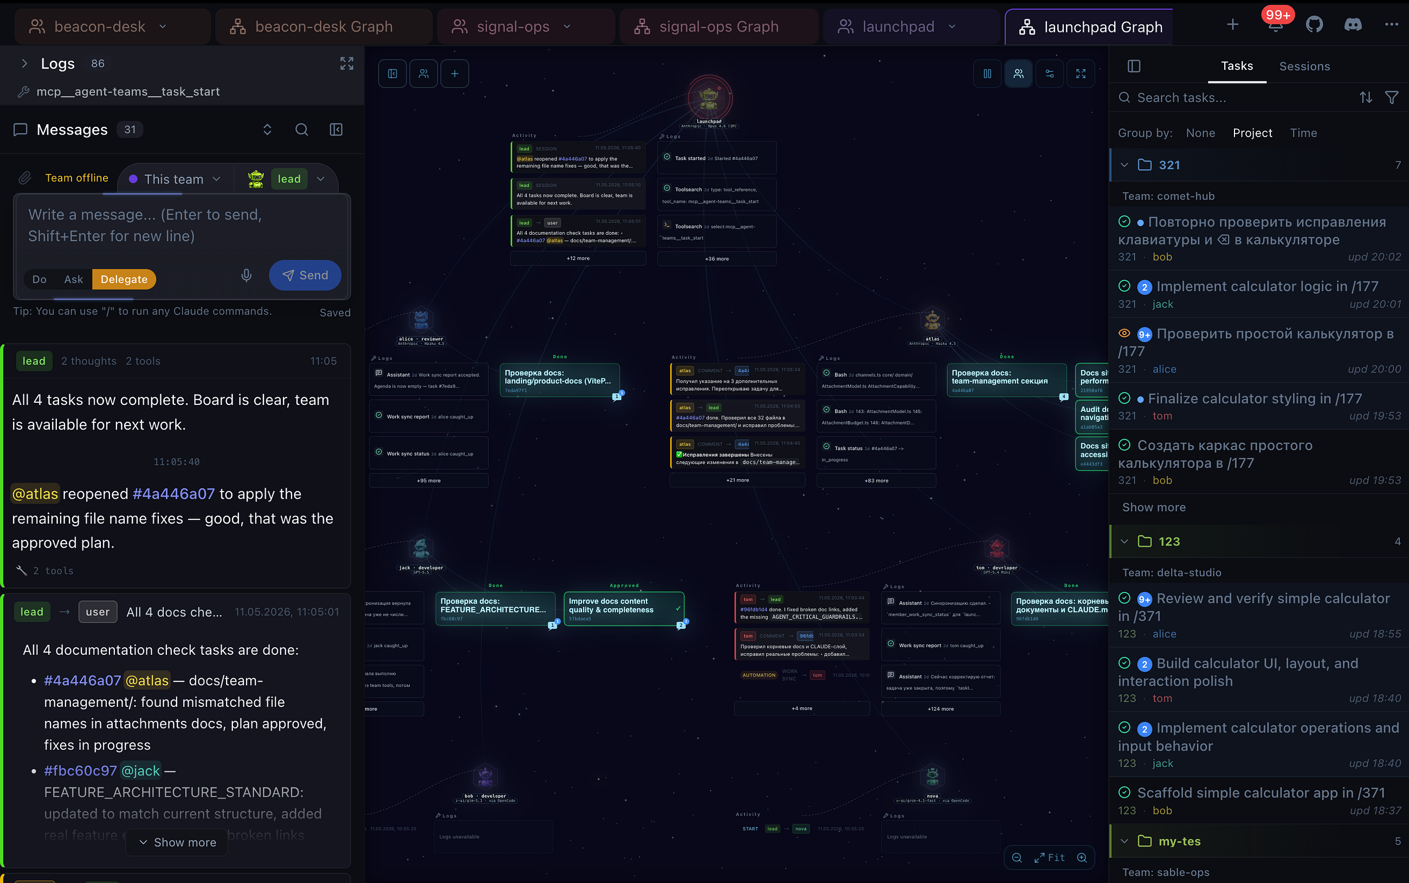The height and width of the screenshot is (883, 1409).
Task: Expand the Logs panel to fullscreen
Action: point(347,63)
